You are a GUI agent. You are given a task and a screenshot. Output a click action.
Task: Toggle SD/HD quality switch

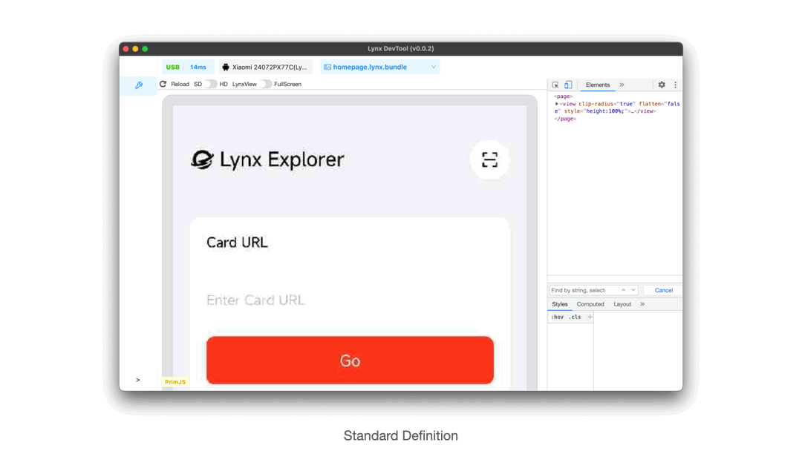tap(210, 85)
